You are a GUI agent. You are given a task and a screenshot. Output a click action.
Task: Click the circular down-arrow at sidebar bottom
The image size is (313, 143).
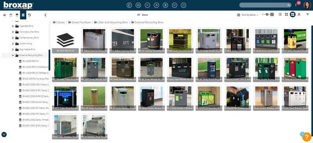point(4,134)
